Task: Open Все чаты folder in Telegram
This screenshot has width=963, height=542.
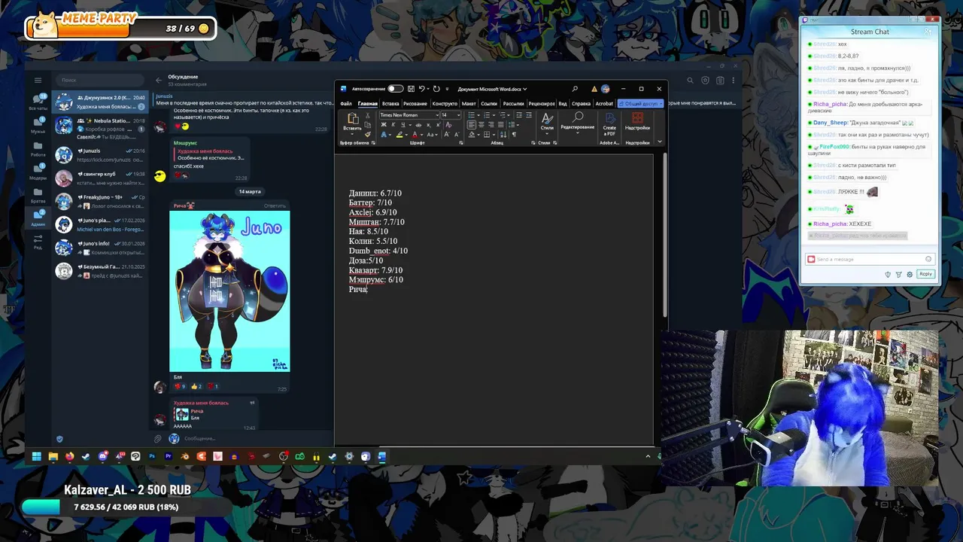Action: 38,102
